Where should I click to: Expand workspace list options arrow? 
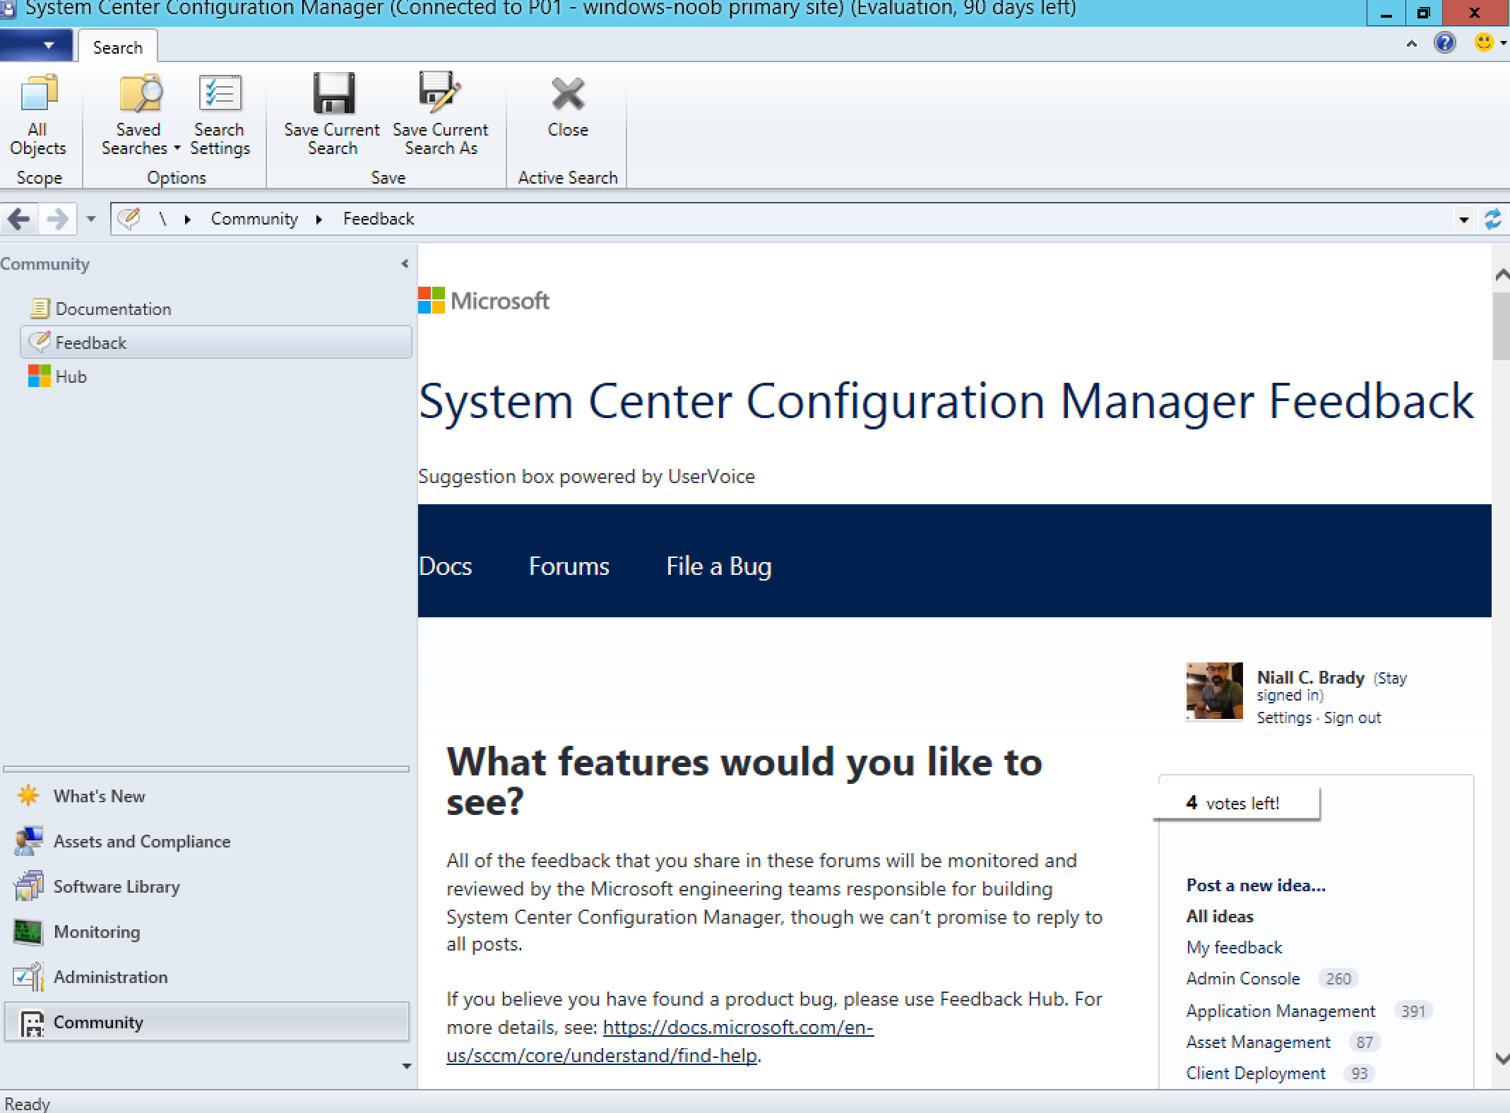tap(406, 1066)
